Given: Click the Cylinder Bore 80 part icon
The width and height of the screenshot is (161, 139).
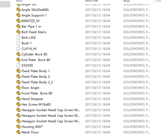Looking at the screenshot, I should click(19, 54).
